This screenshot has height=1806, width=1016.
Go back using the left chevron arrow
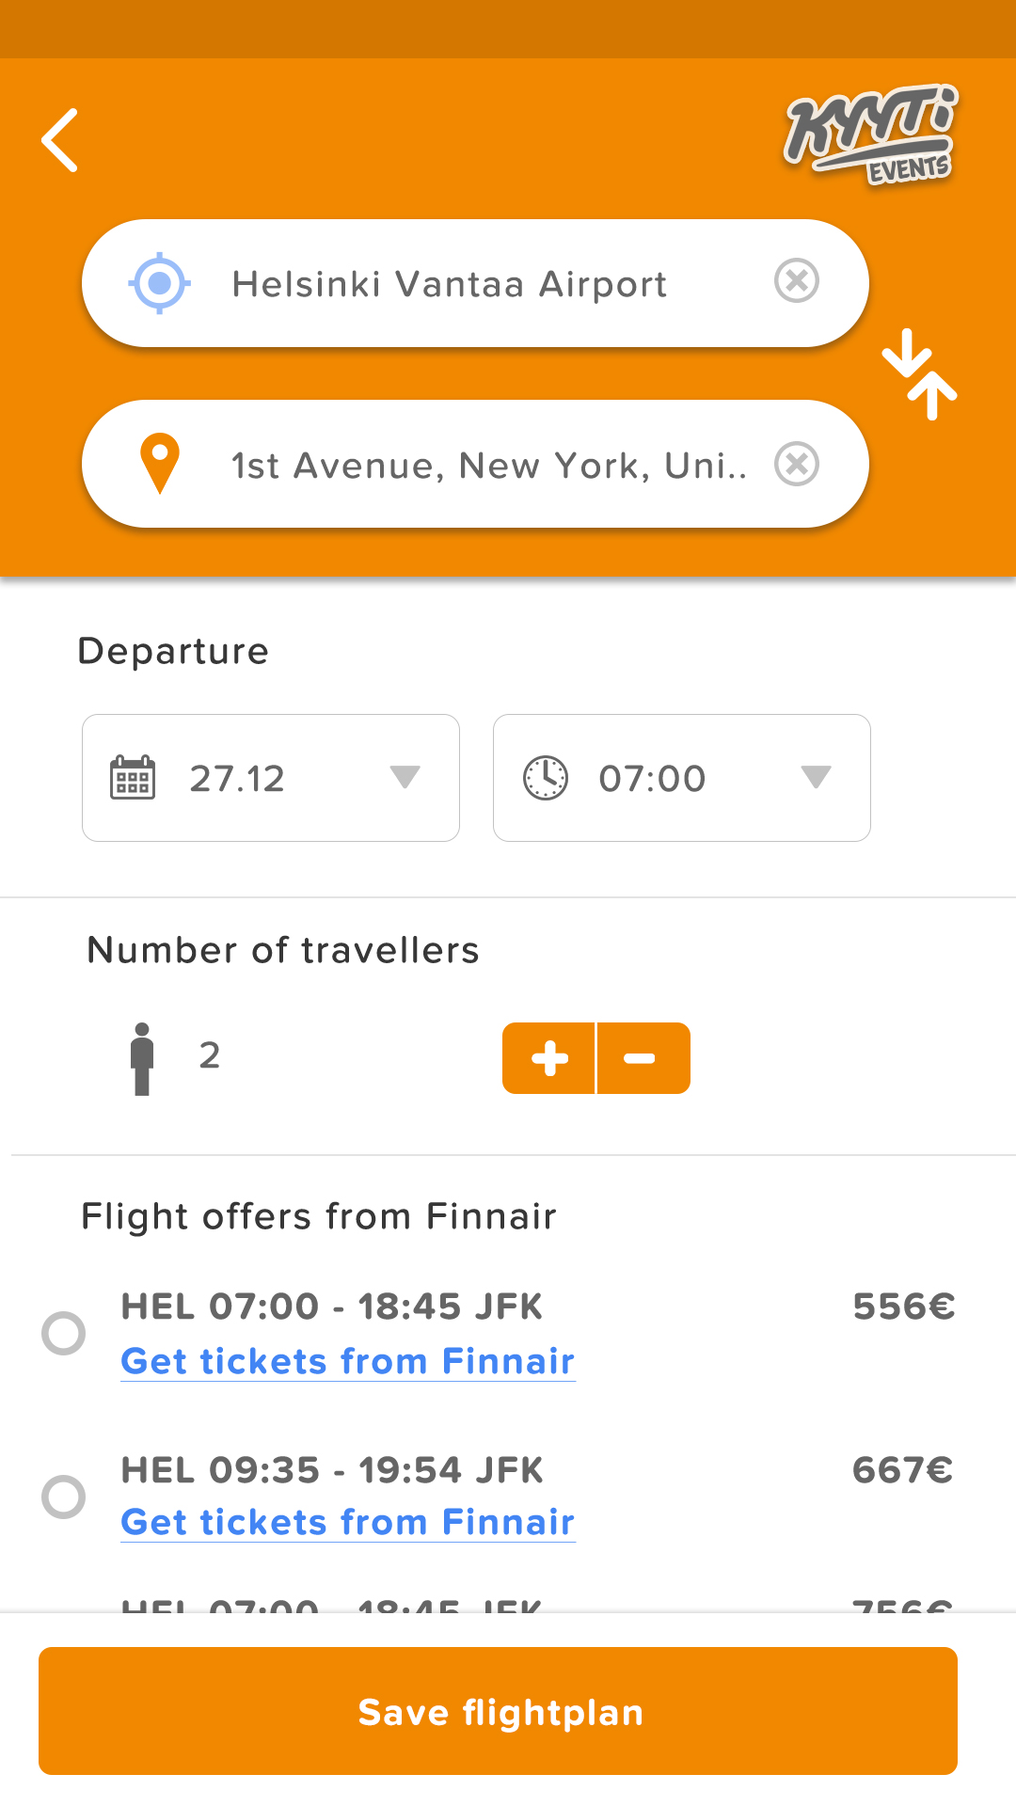pyautogui.click(x=59, y=140)
